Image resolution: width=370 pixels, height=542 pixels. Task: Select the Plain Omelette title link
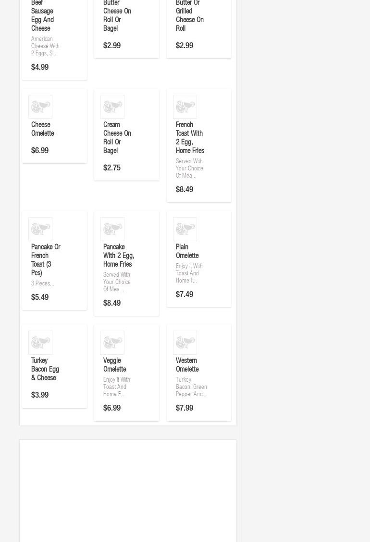click(187, 251)
